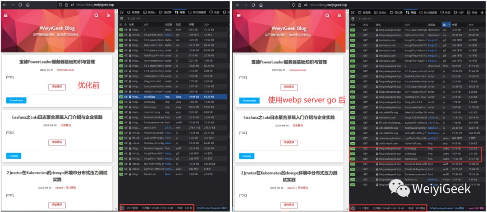Image resolution: width=487 pixels, height=212 pixels.
Task: Click the shield icon in the right browser's address bar
Action: tap(294, 5)
